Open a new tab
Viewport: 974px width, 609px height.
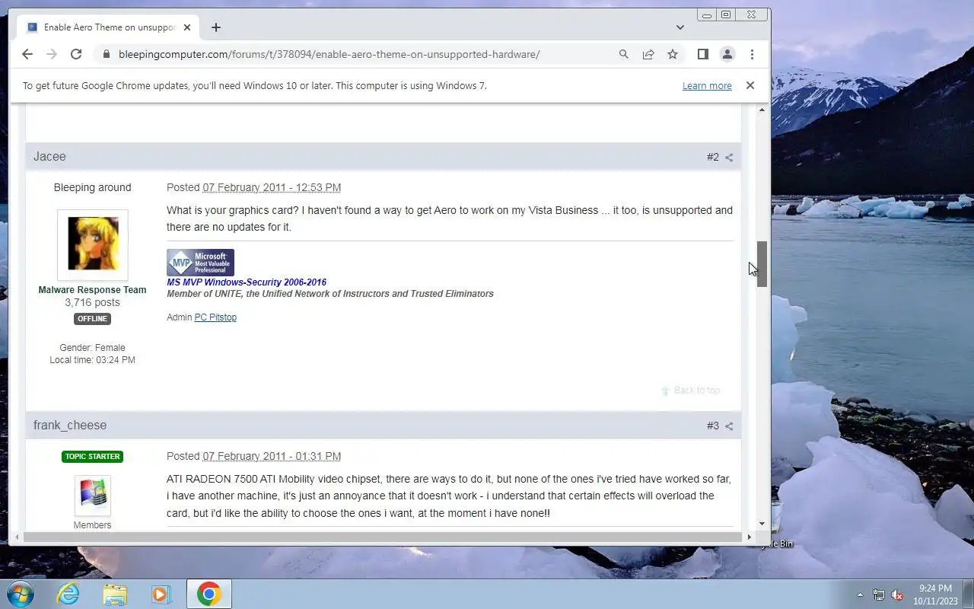pos(216,27)
